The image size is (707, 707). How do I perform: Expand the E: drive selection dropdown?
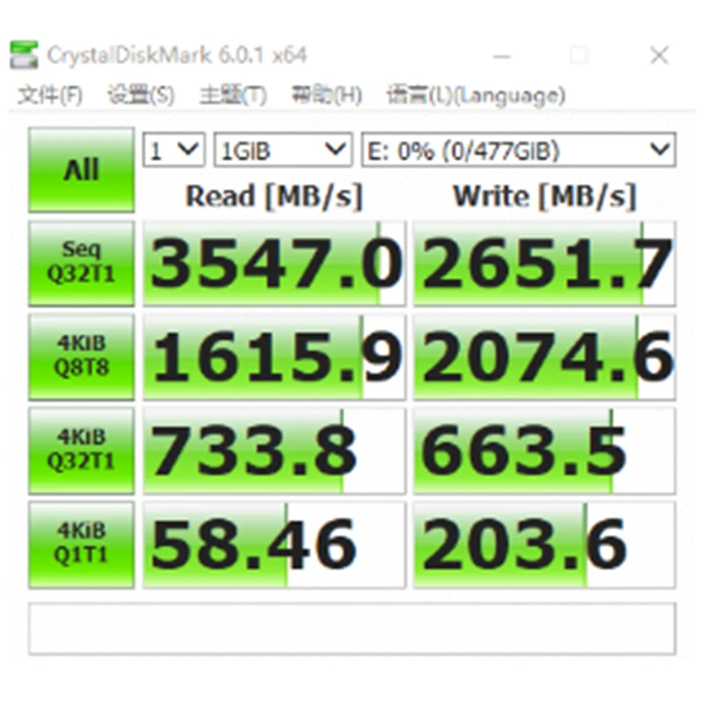point(519,149)
